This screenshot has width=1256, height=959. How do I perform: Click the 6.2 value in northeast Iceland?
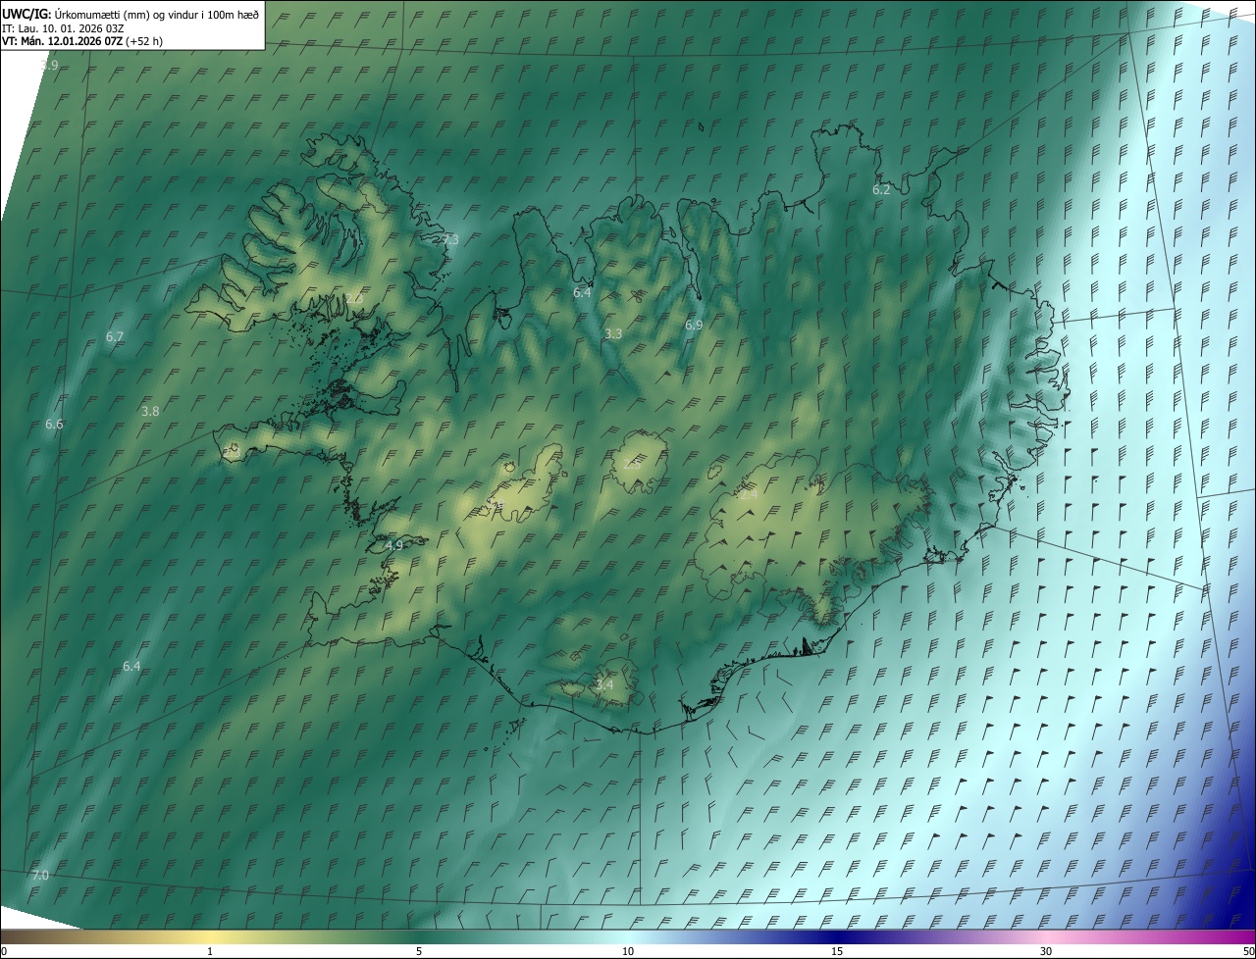pyautogui.click(x=881, y=189)
